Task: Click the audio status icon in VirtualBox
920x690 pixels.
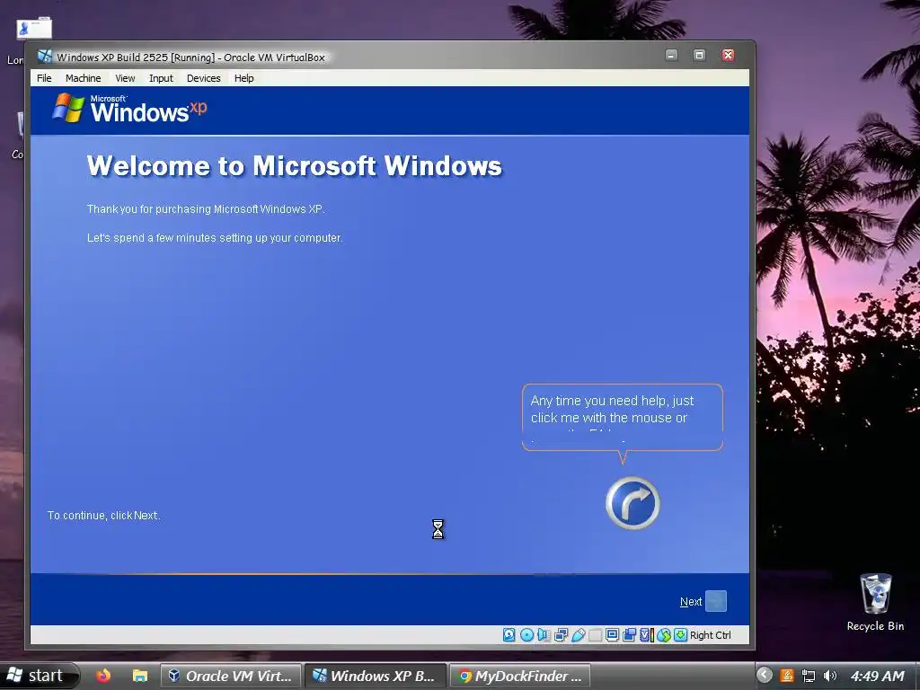Action: coord(544,635)
